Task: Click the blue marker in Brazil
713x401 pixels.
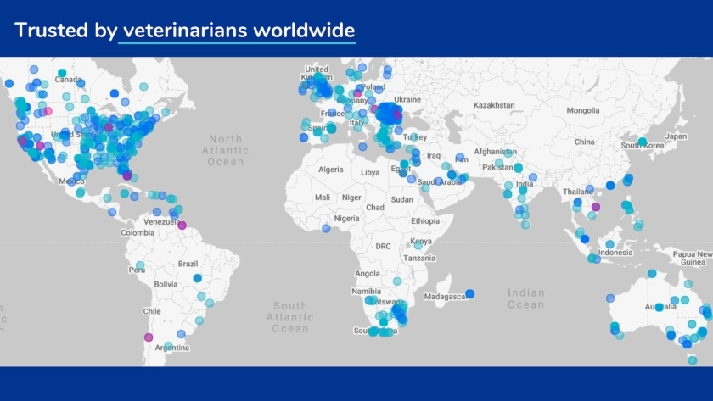Action: click(x=197, y=278)
